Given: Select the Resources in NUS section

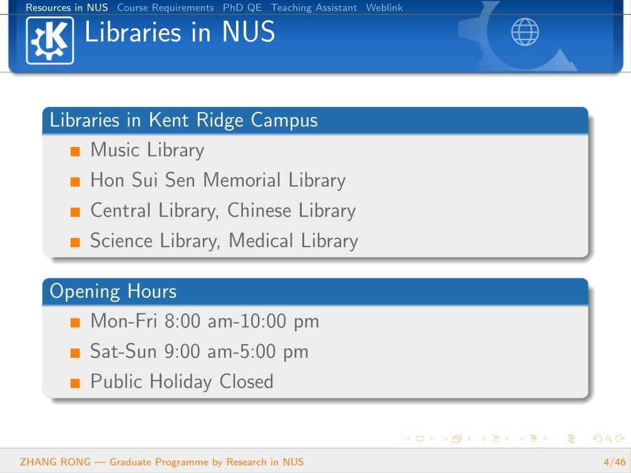Looking at the screenshot, I should (67, 8).
